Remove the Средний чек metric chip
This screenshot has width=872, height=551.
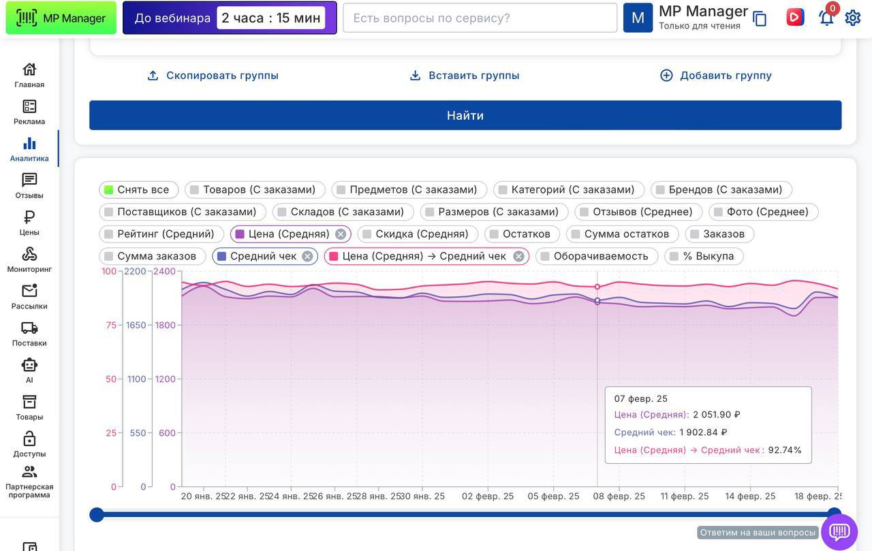click(x=307, y=256)
